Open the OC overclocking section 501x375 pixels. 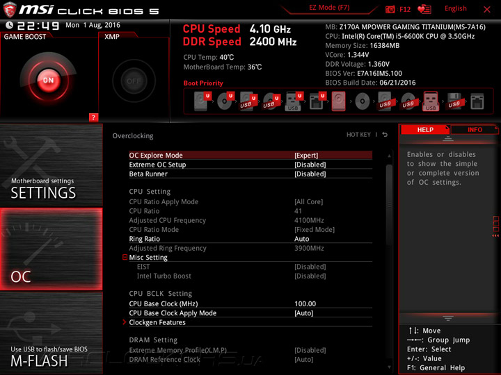click(51, 249)
